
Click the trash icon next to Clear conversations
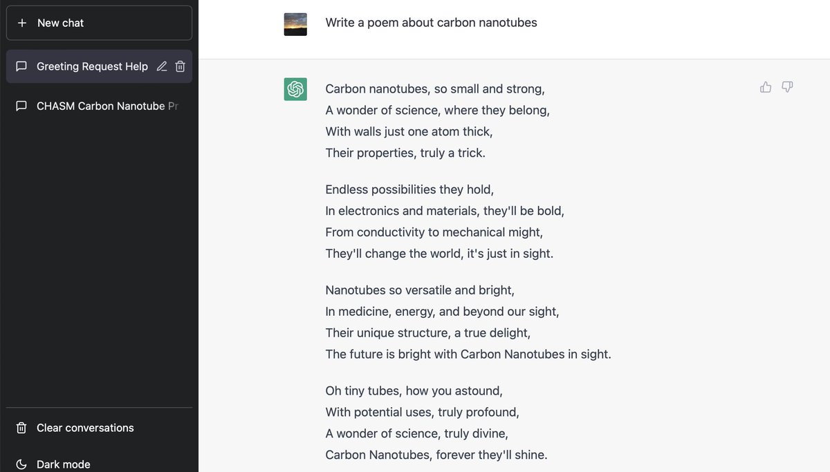21,428
